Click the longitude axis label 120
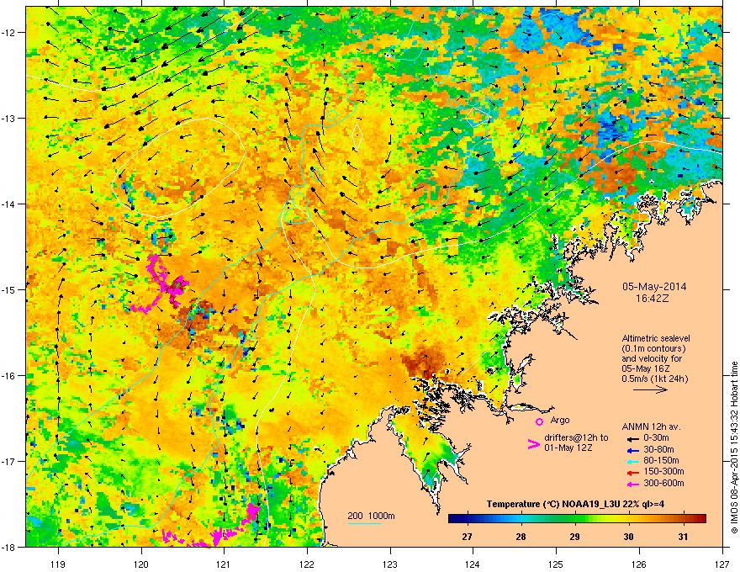Screen dimensions: 740x572 141,564
